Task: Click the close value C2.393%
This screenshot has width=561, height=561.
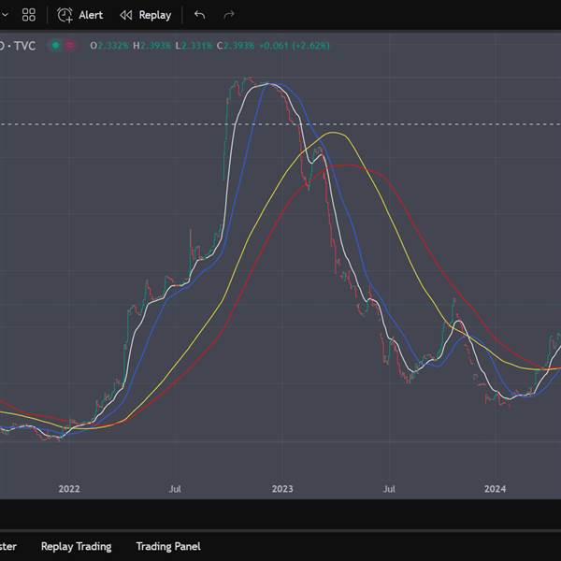Action: pyautogui.click(x=236, y=46)
